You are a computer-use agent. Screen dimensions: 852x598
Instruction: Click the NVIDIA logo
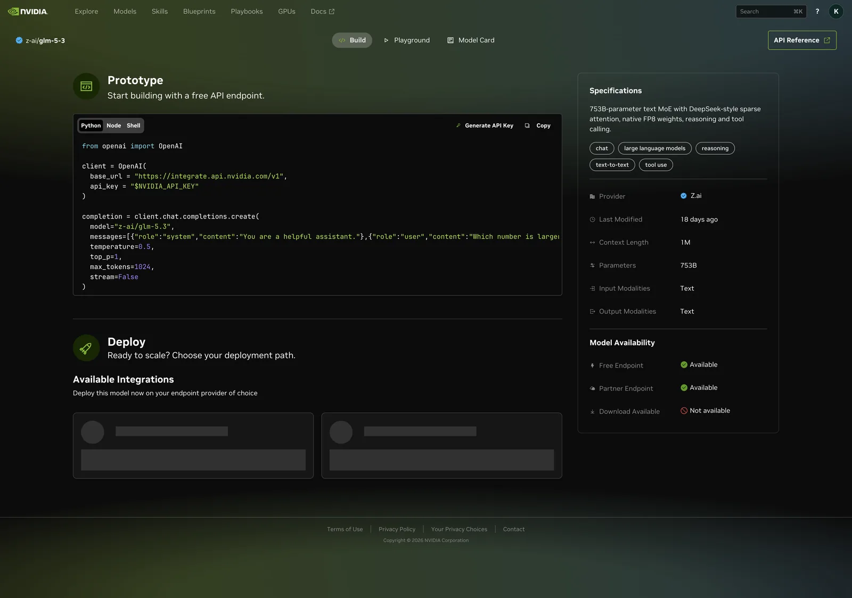[x=28, y=11]
